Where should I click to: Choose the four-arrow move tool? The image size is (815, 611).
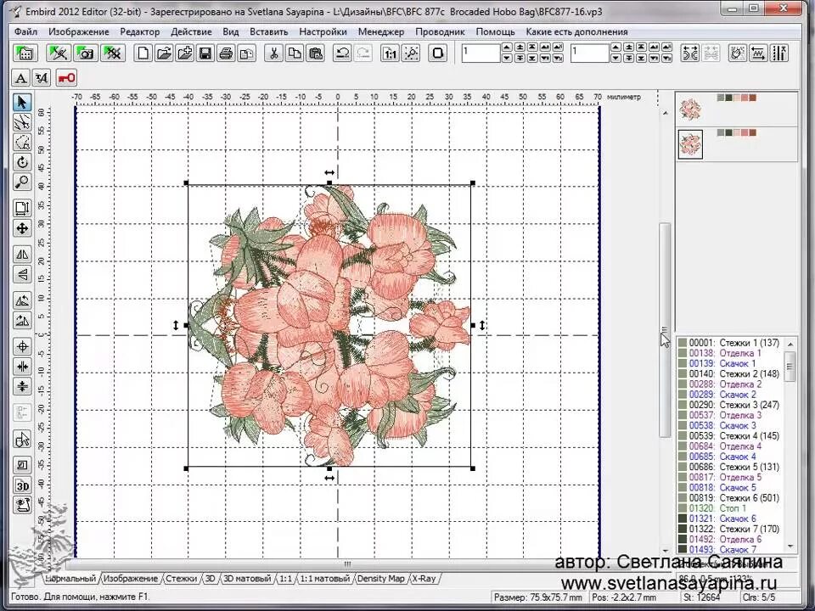(x=22, y=228)
